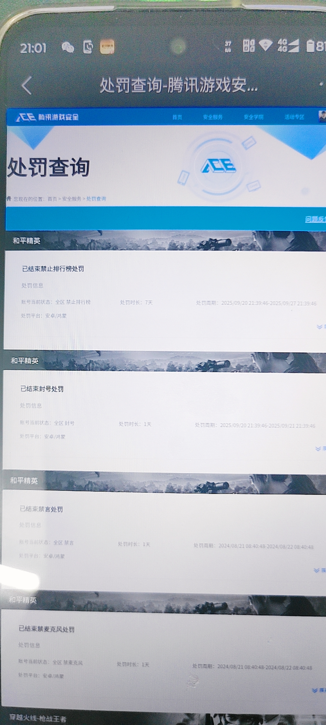This screenshot has width=326, height=725.
Task: Expand details of 封号处罚 record
Action: (x=320, y=449)
